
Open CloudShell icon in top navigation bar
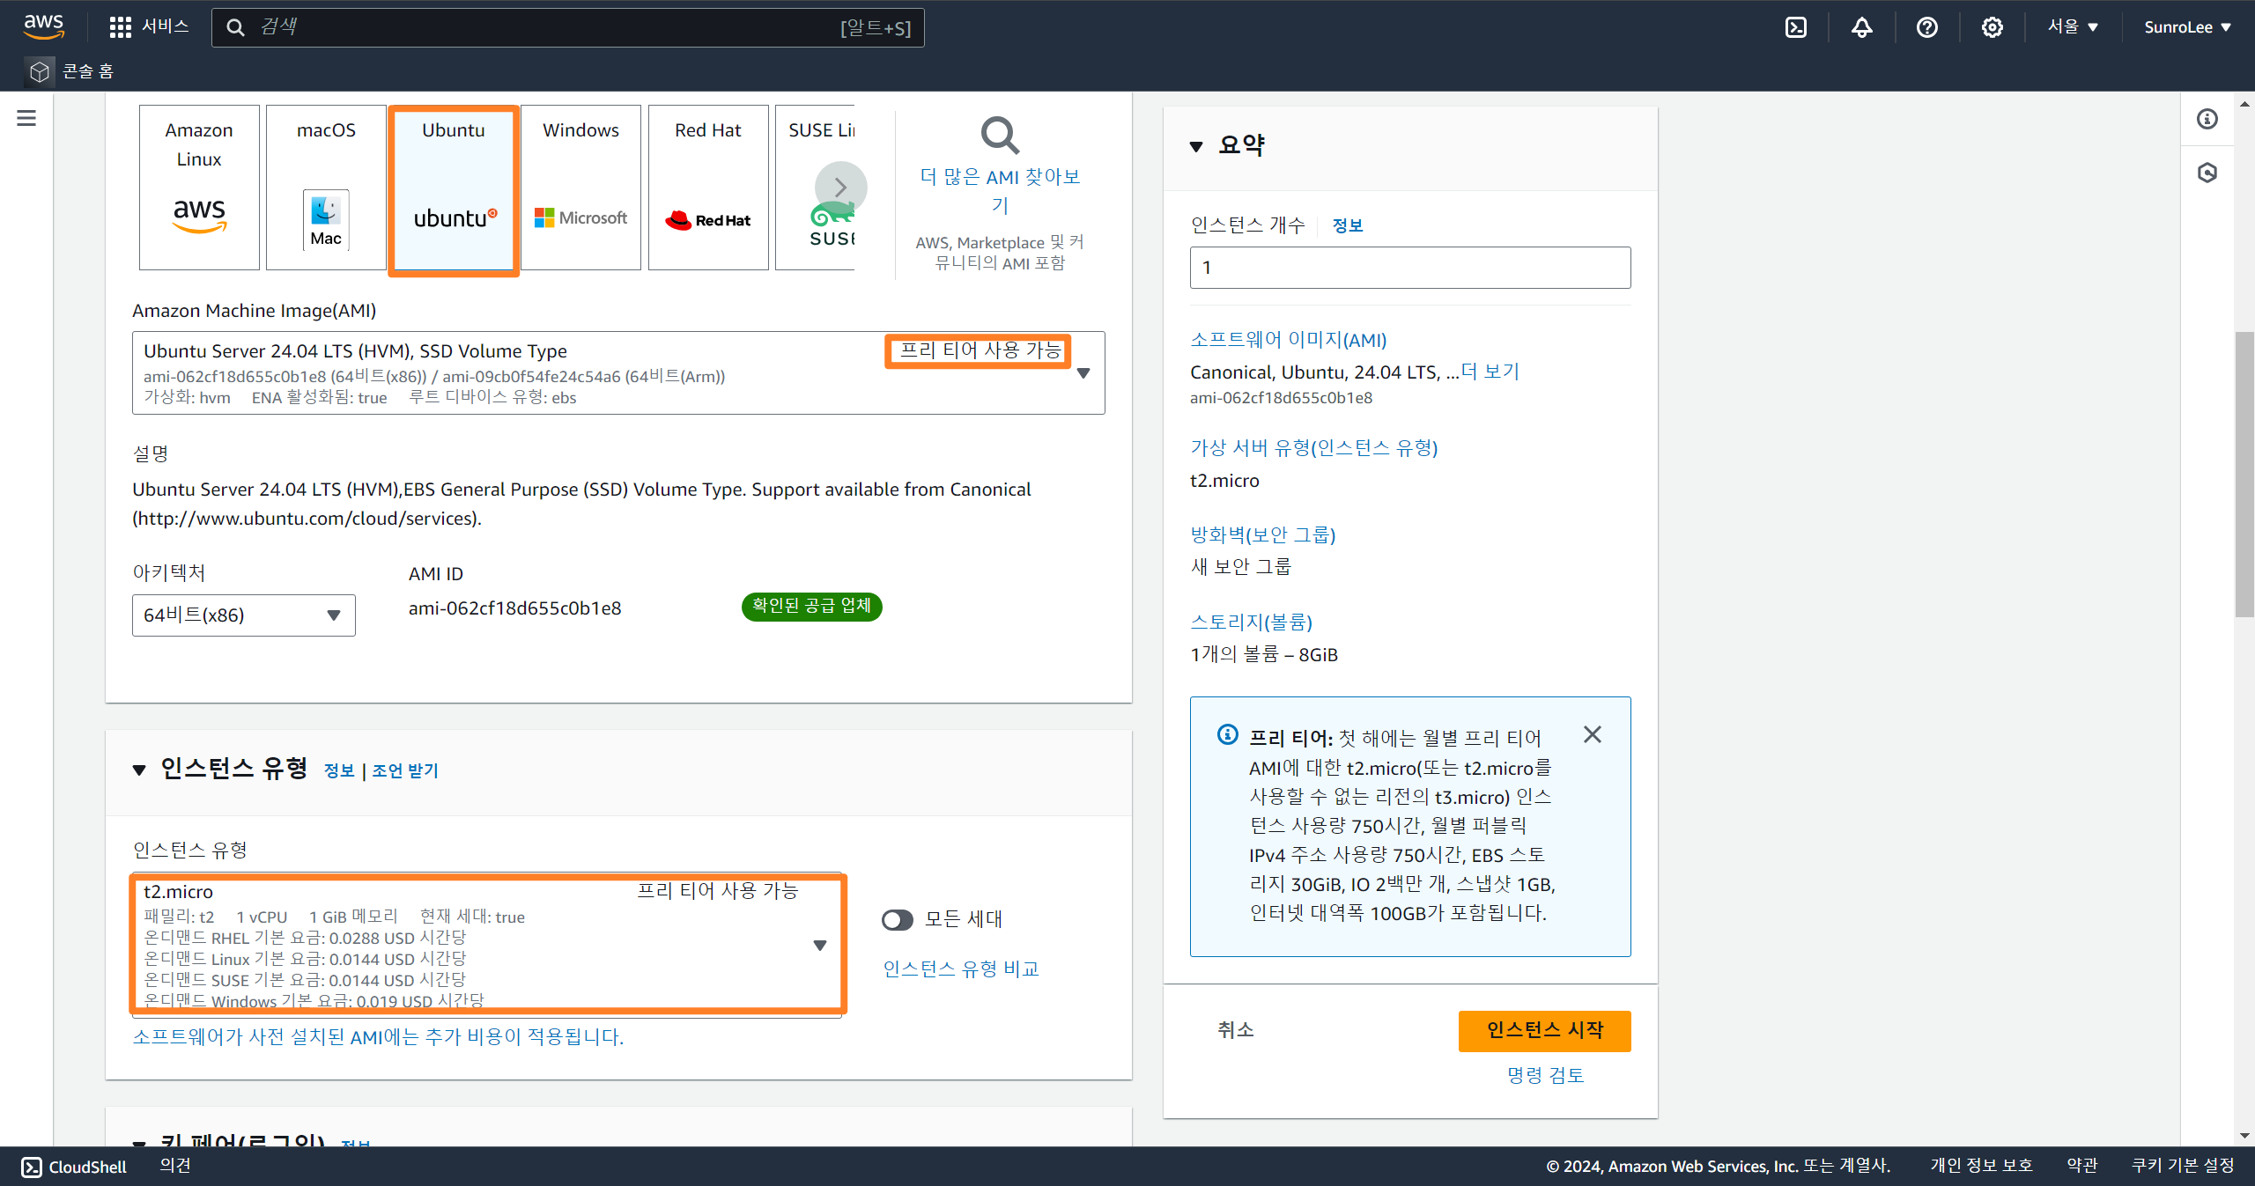click(x=1795, y=27)
